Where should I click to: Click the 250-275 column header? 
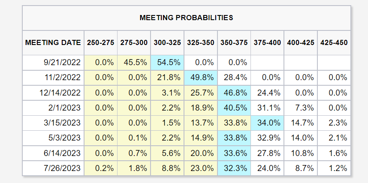101,43
